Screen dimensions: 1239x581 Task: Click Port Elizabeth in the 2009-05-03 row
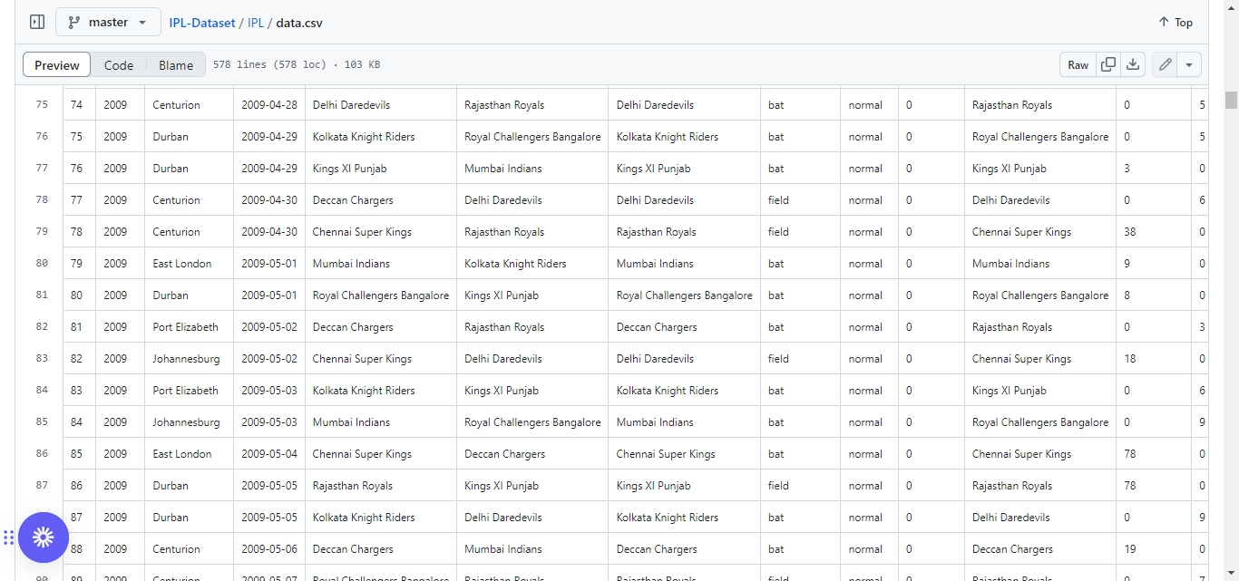point(186,391)
